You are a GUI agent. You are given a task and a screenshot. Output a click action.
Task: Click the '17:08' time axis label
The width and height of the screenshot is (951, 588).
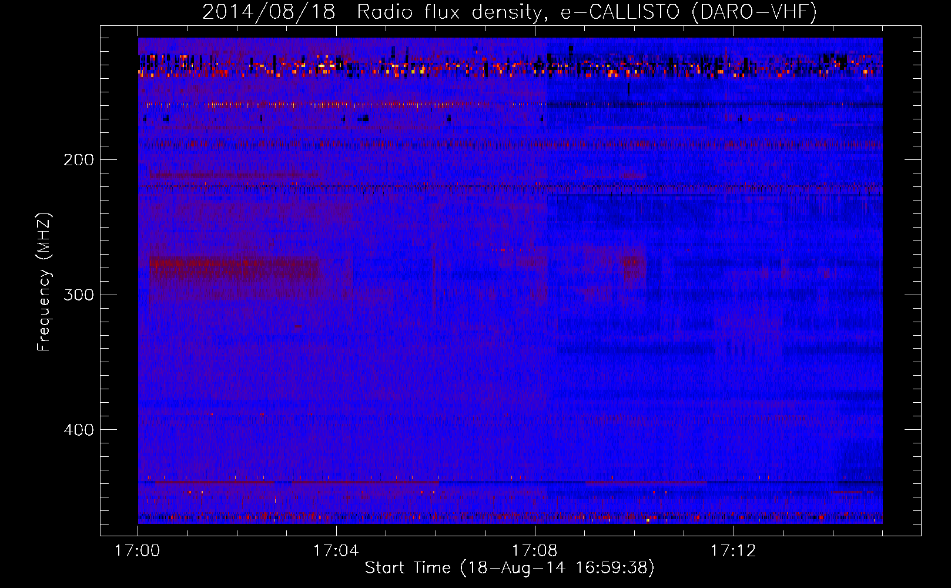tap(535, 551)
